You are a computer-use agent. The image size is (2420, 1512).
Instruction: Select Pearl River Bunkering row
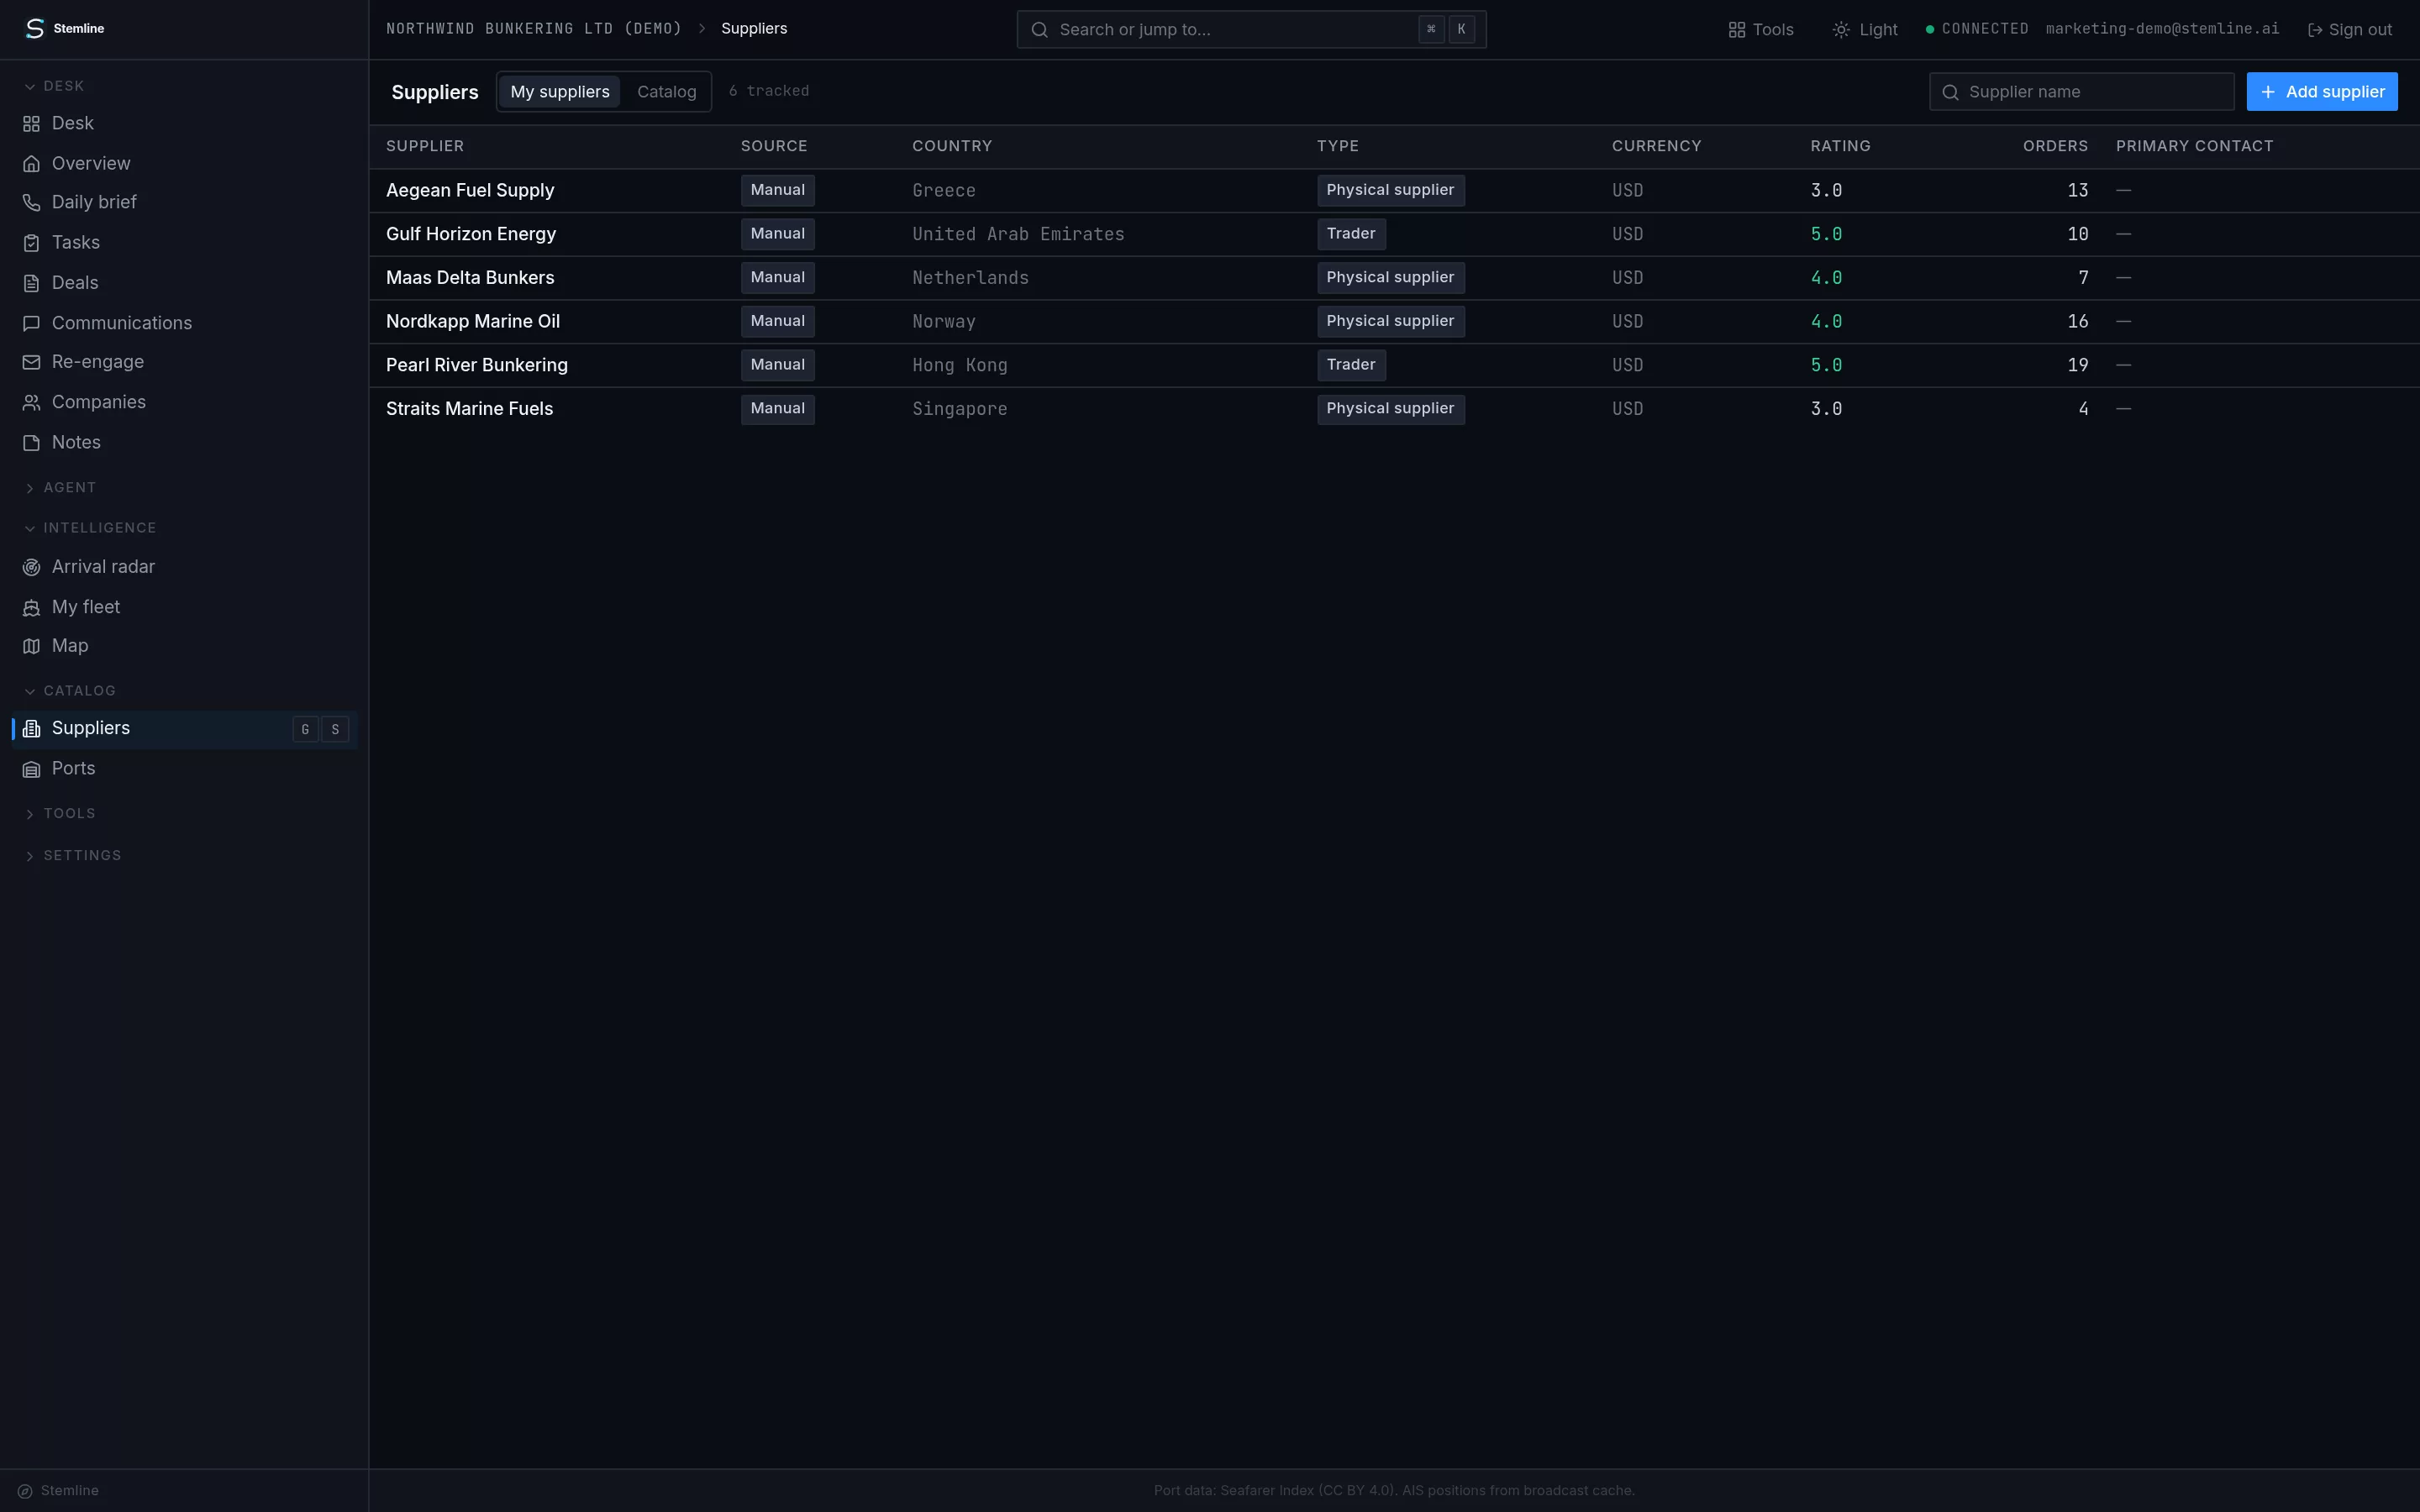[1394, 365]
